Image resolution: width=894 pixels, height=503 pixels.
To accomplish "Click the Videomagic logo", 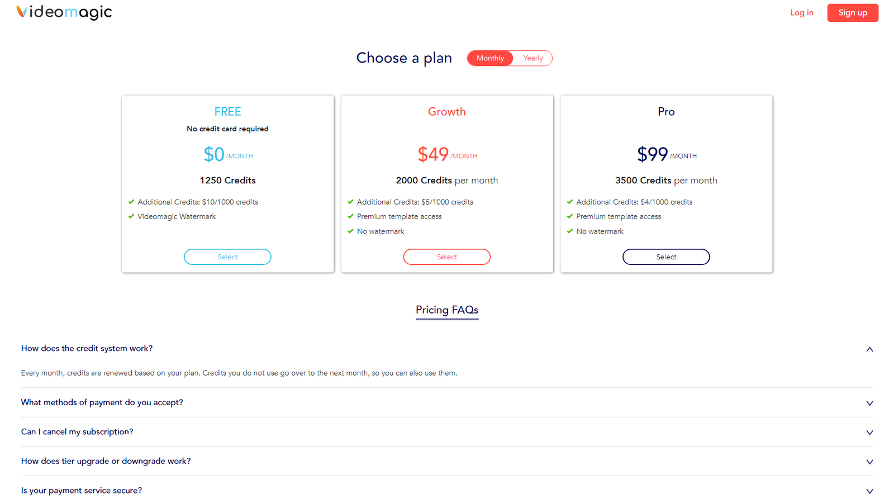I will (64, 12).
